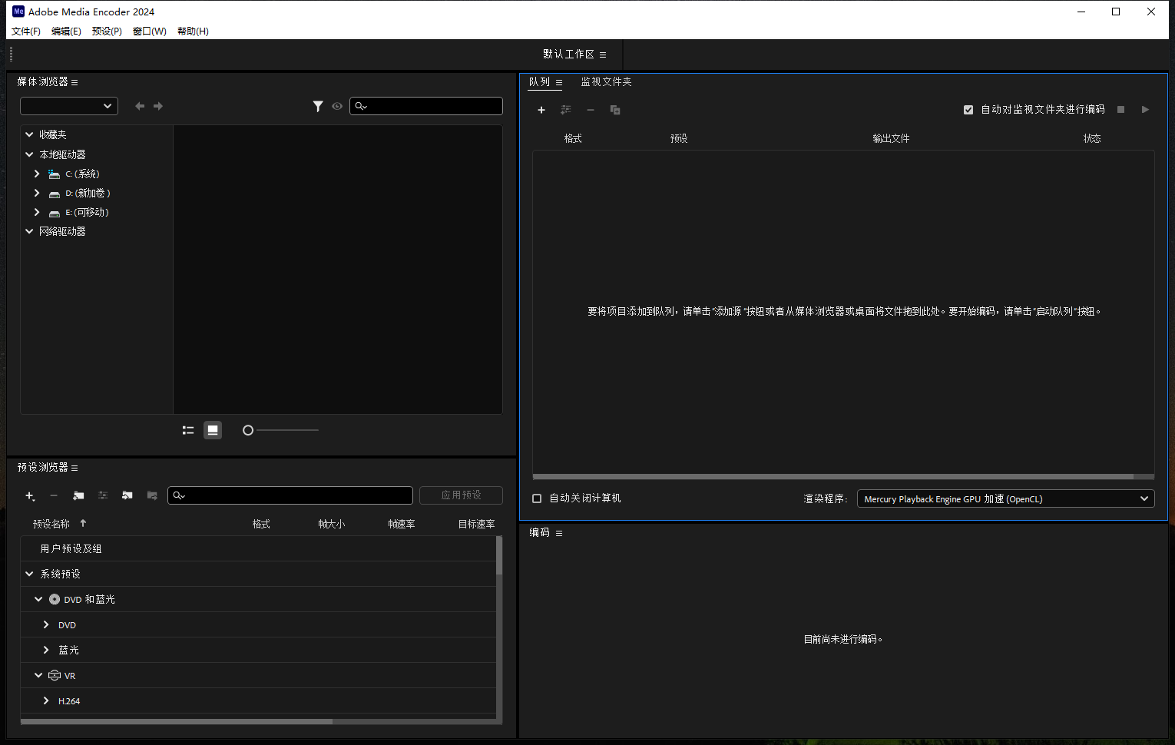This screenshot has height=745, width=1175.
Task: Collapse the 网络驱动器 node
Action: (x=29, y=231)
